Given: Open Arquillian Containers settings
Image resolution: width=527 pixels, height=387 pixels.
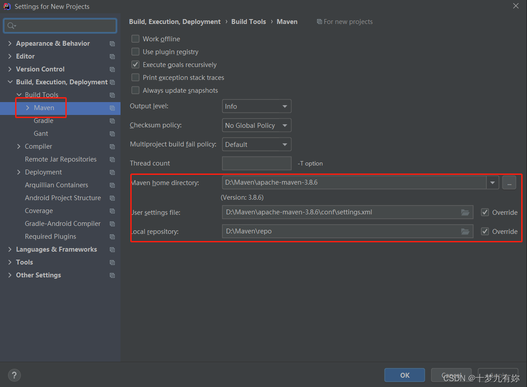Looking at the screenshot, I should point(56,185).
